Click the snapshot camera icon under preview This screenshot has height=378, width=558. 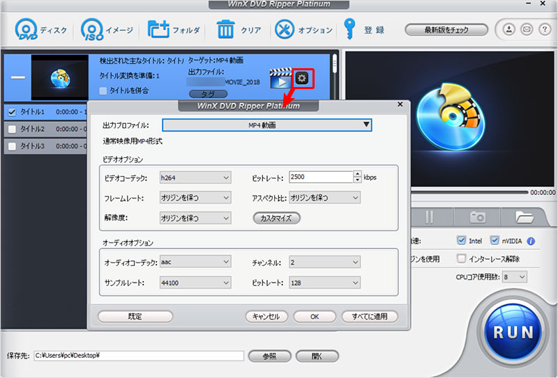pos(478,216)
